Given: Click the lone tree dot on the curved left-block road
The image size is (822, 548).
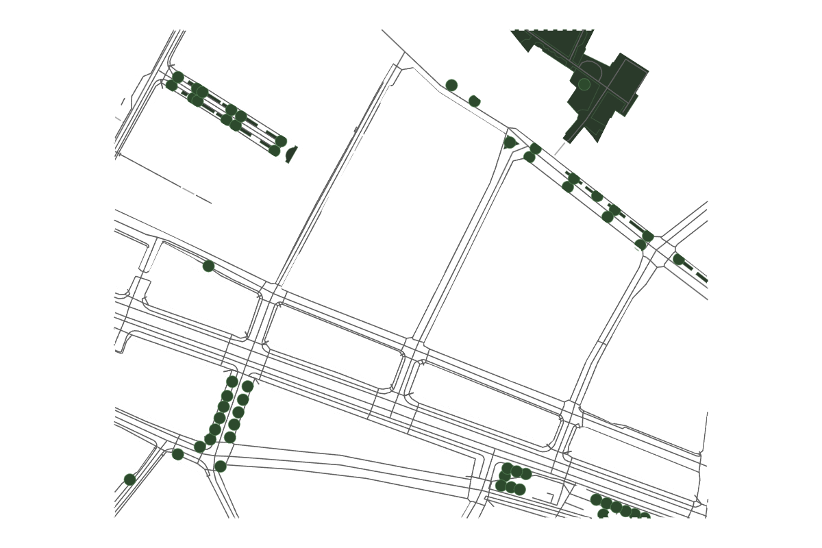Looking at the screenshot, I should [x=209, y=266].
